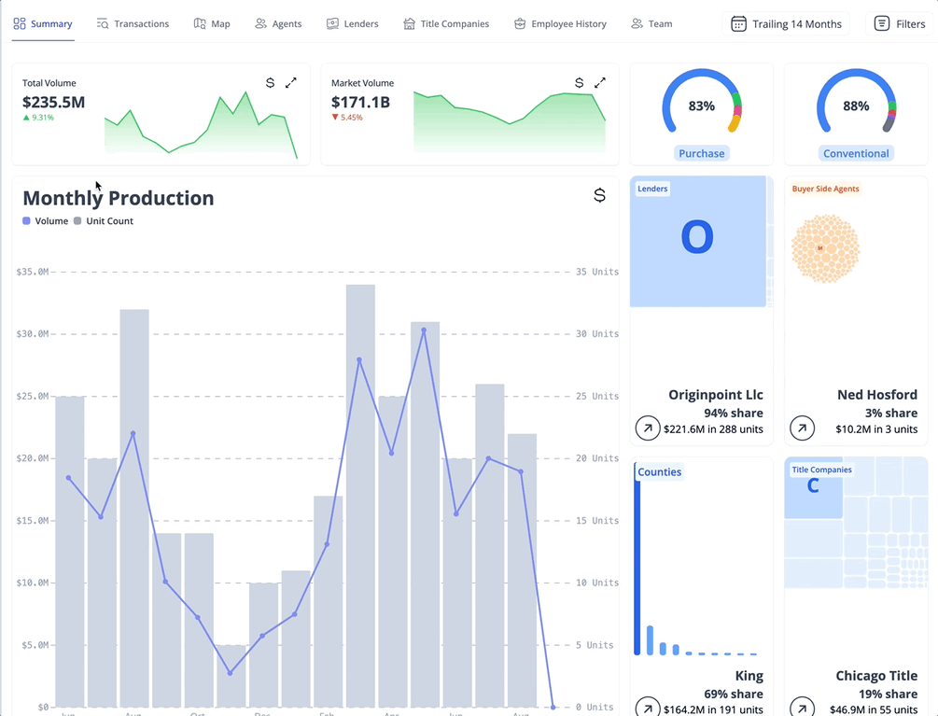Expand the Counties bar chart card
The image size is (938, 716).
click(x=659, y=471)
